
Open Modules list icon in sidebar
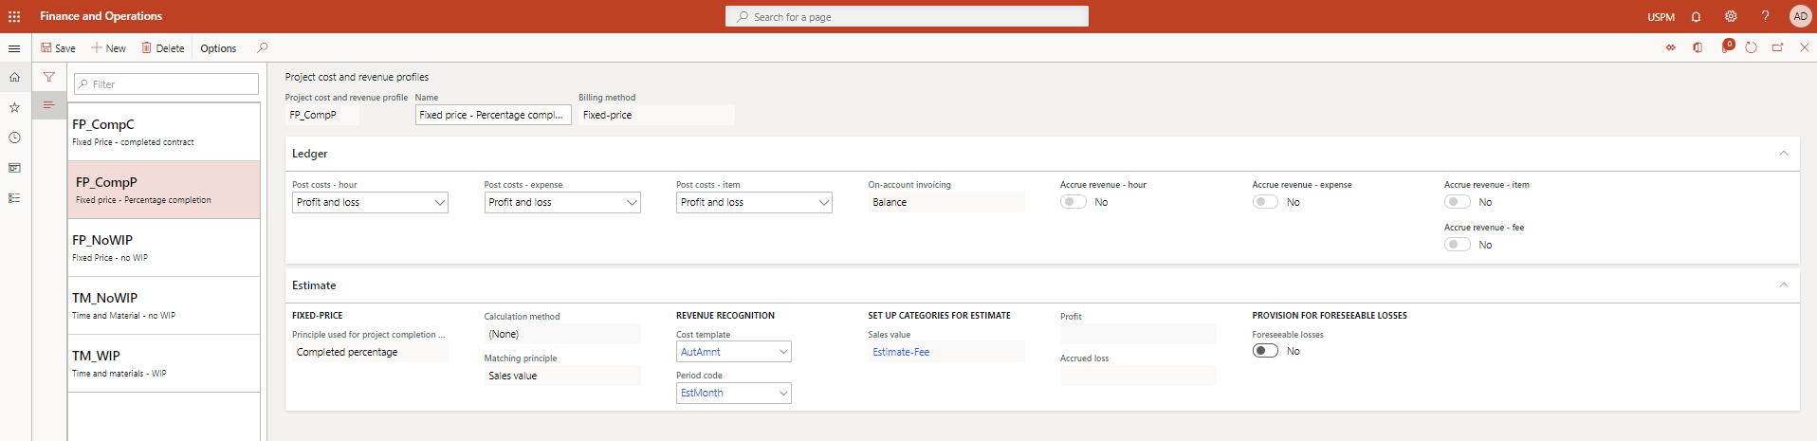(x=14, y=198)
